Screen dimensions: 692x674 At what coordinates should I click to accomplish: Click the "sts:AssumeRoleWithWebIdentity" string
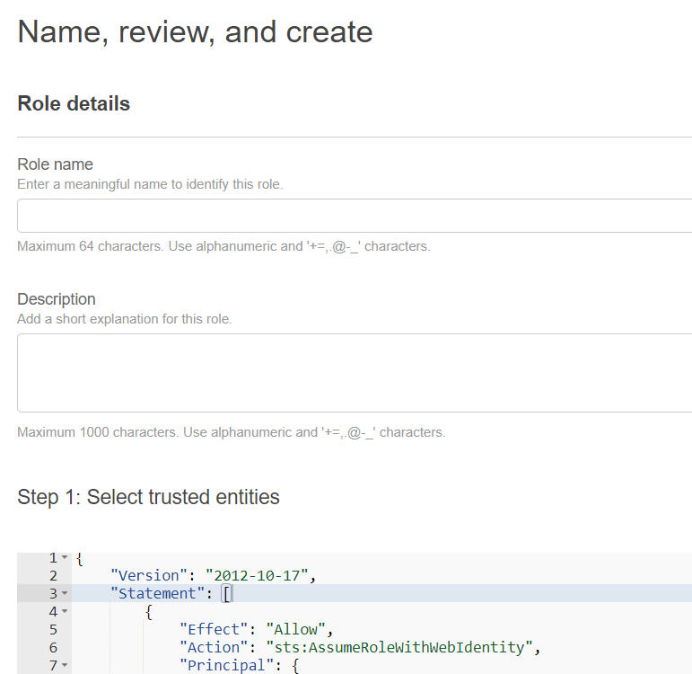399,647
